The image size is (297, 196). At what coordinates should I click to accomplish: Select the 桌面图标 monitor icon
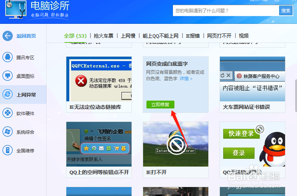point(7,76)
